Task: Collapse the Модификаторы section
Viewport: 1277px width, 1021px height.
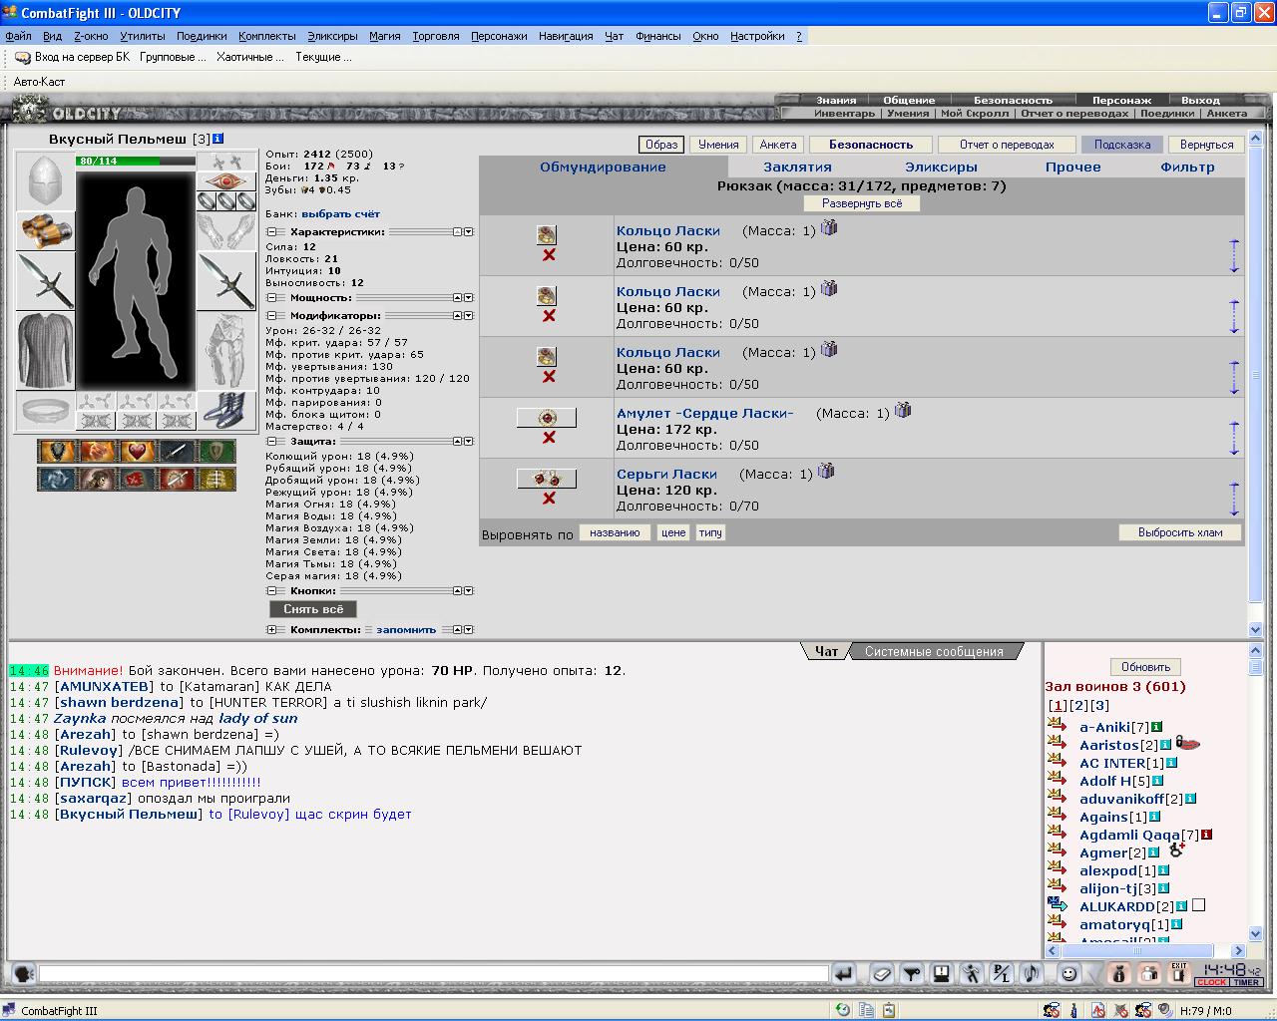Action: 271,316
